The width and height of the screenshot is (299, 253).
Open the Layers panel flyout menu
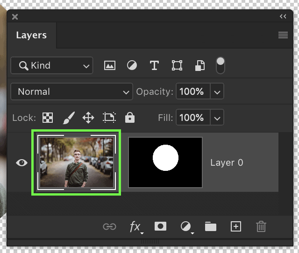(x=283, y=35)
